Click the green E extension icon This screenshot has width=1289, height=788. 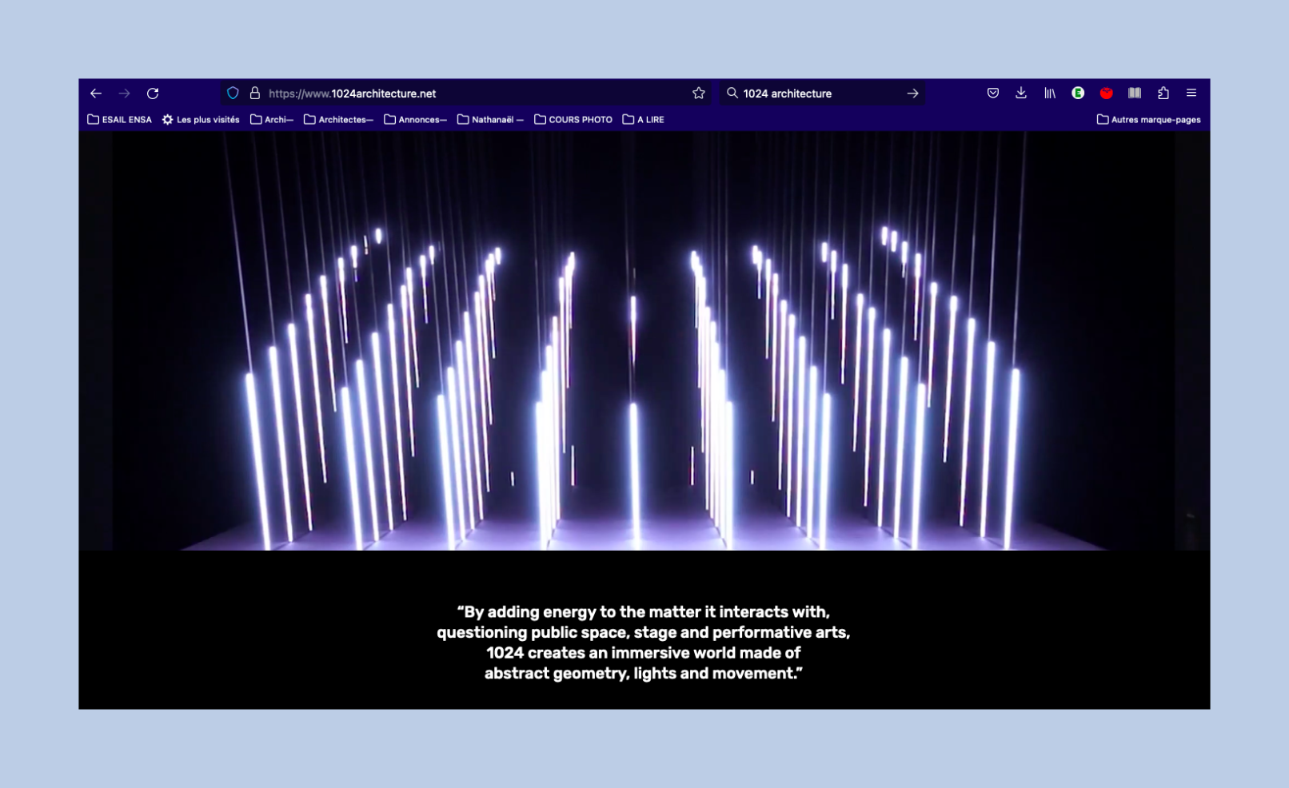(1078, 94)
